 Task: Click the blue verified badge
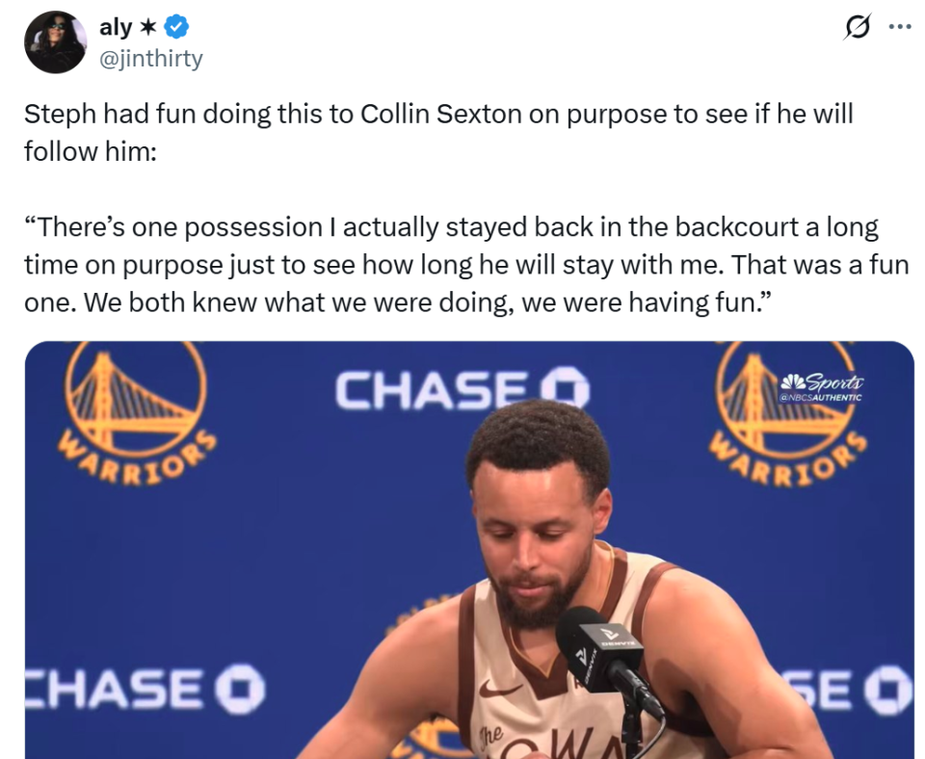click(176, 27)
